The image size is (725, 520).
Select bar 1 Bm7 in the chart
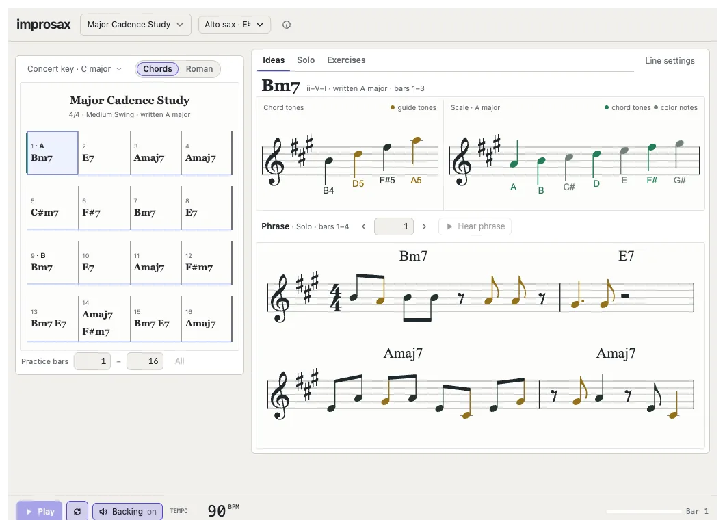tap(52, 153)
